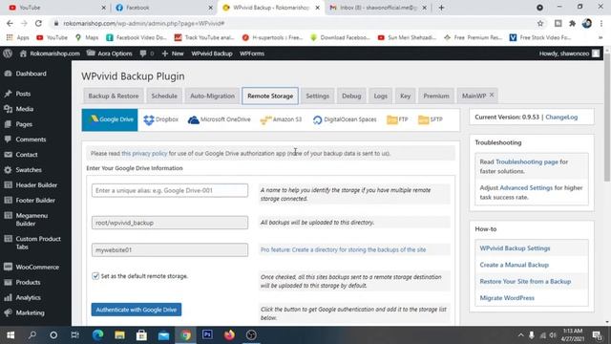Open the Advanced Settings link
Screen dimensions: 611x344
click(x=526, y=187)
